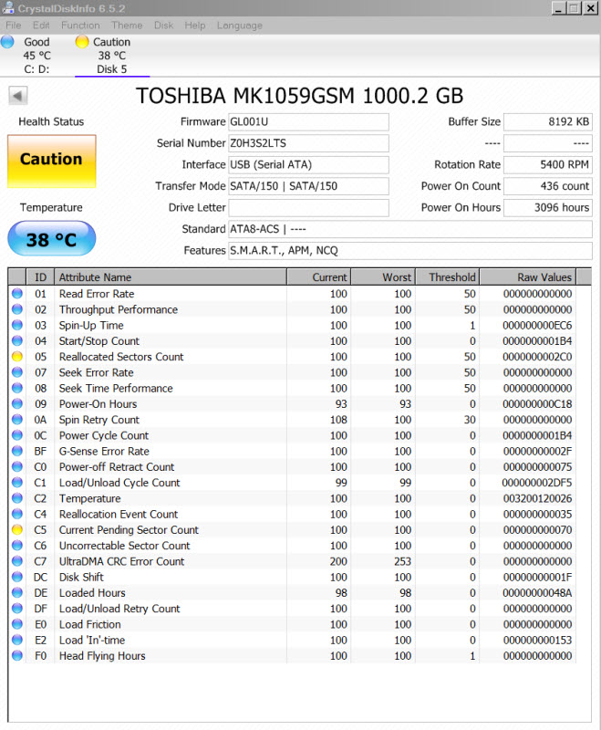Click the ID column header
Screen dimensions: 601x730
tap(40, 277)
